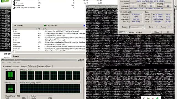Click the CPU Usage gauge in Task Manager
177x99 pixels.
pos(11,75)
